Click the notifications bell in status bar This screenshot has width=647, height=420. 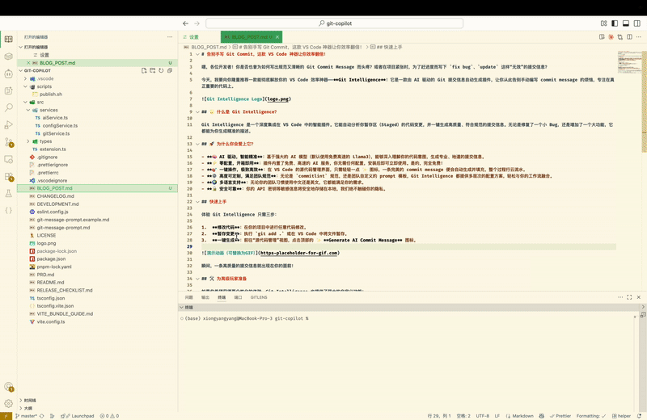coord(639,416)
